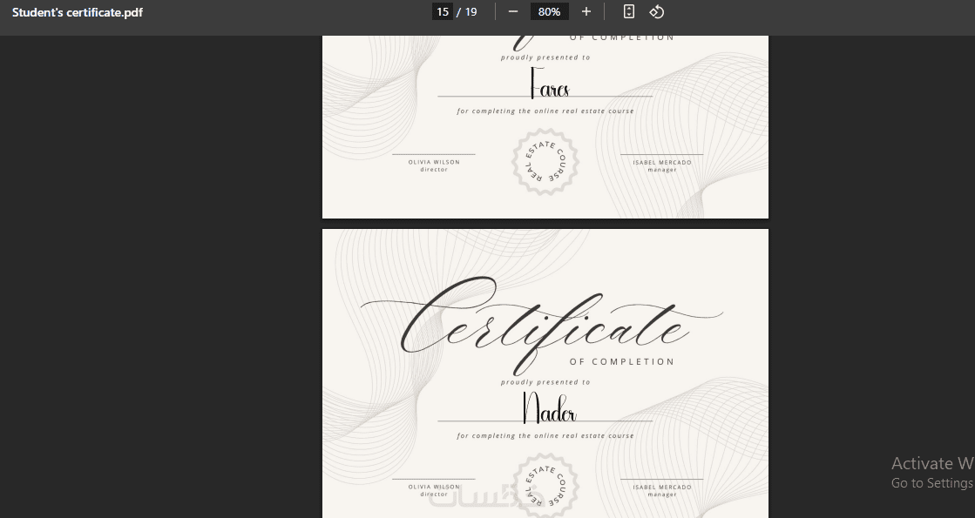Click the total page count 19

click(x=471, y=12)
